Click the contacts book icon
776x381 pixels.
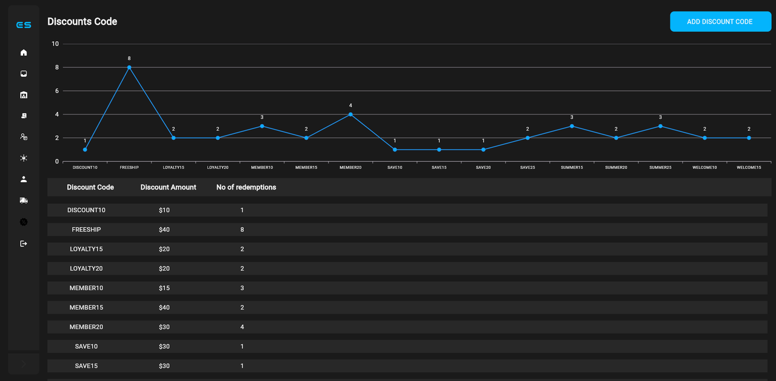click(x=24, y=115)
